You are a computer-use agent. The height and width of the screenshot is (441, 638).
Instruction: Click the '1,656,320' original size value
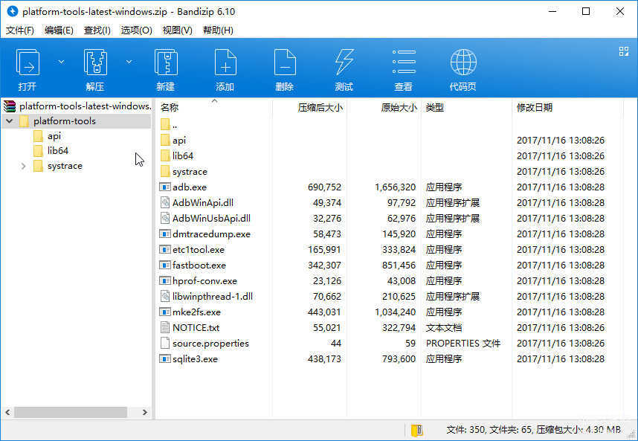pos(395,187)
